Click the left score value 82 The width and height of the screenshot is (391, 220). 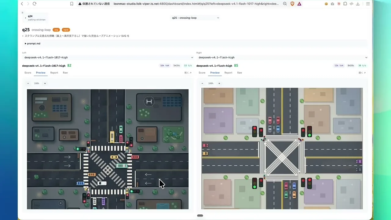tap(69, 65)
